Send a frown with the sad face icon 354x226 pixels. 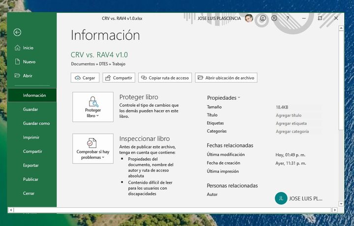(274, 18)
